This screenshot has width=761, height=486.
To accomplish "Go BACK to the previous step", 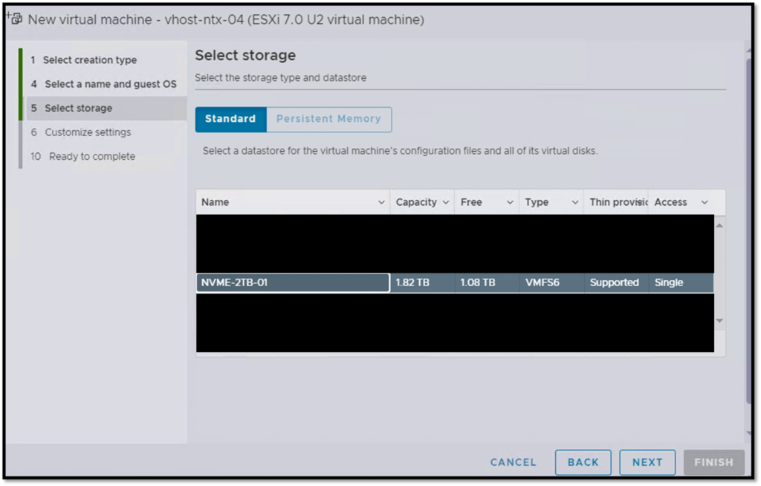I will click(583, 462).
